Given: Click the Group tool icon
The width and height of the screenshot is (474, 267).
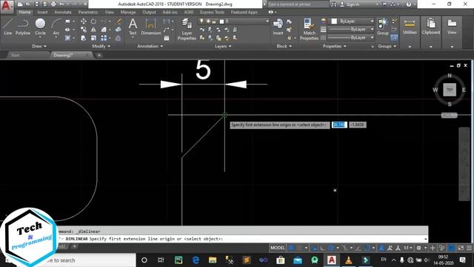Looking at the screenshot, I should pos(383,27).
